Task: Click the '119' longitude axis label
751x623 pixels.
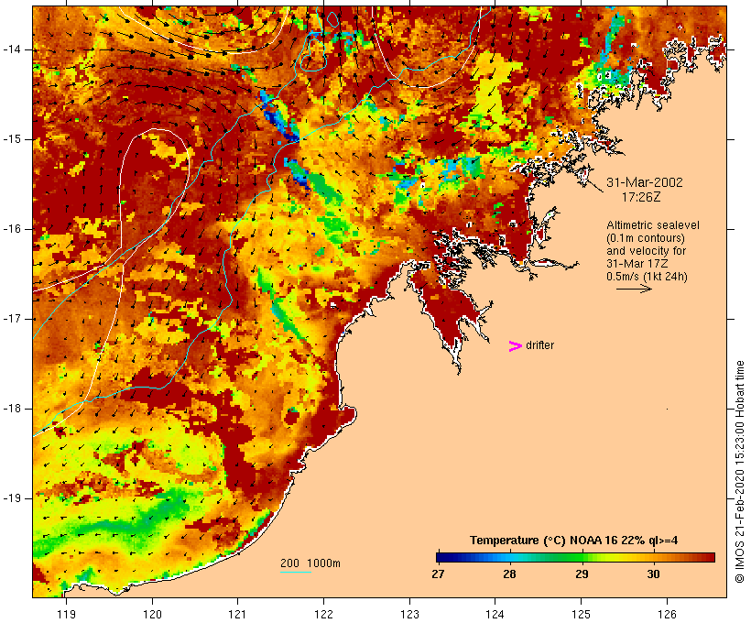Action: (66, 614)
